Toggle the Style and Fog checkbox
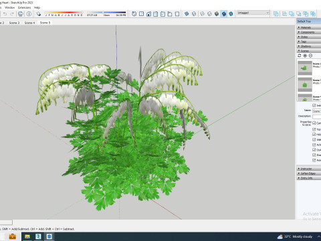The image size is (321, 241). coord(314,150)
